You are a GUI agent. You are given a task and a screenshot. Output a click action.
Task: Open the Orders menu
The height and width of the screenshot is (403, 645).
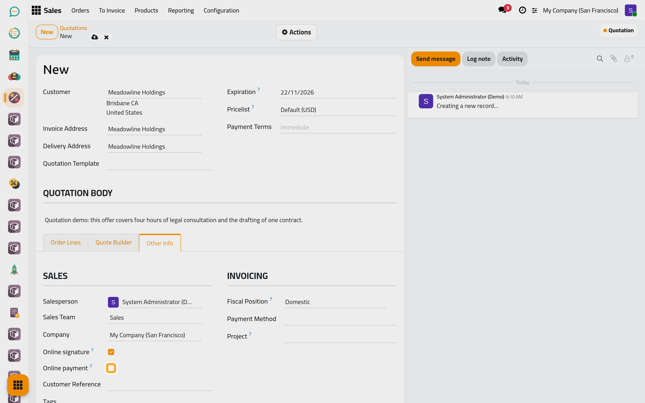coord(80,10)
